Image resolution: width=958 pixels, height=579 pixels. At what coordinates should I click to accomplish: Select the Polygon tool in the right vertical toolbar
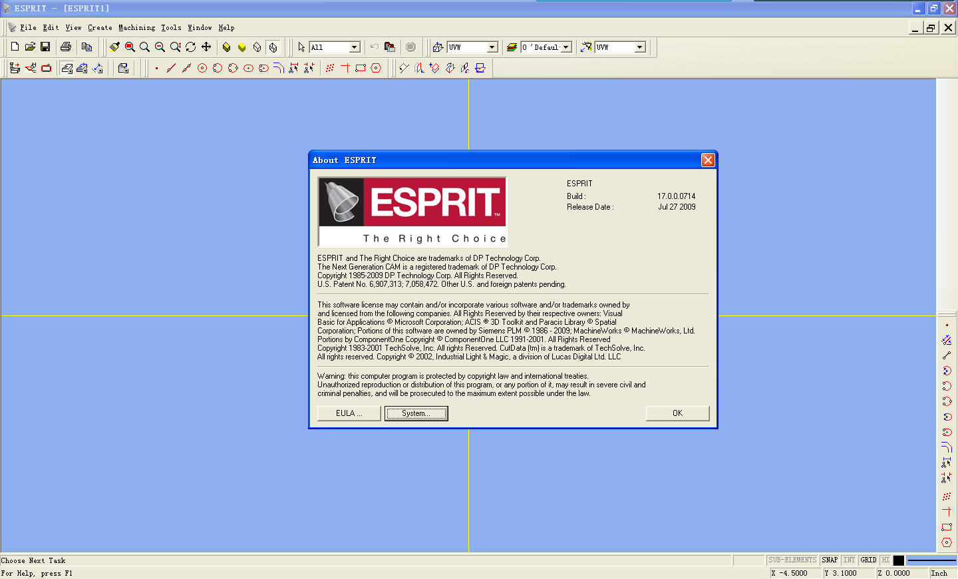(x=947, y=542)
